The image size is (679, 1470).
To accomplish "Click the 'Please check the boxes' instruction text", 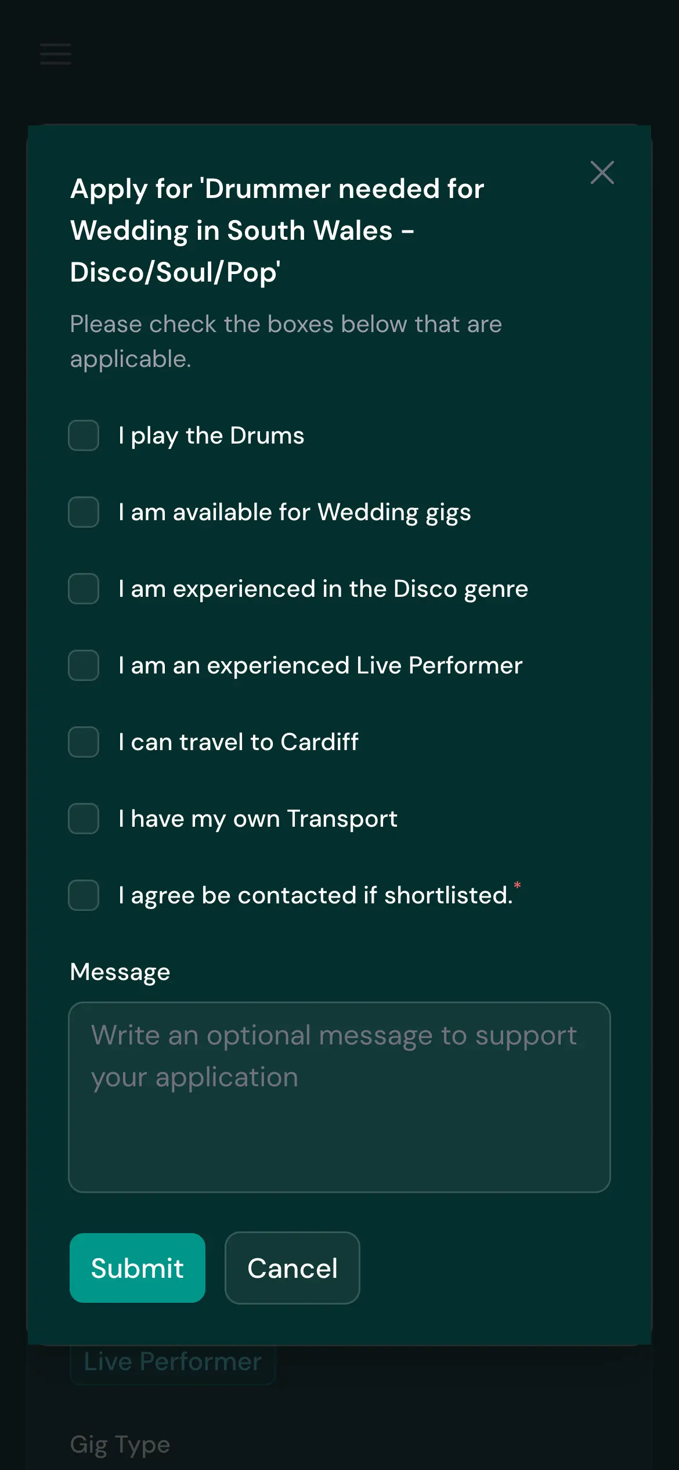I will (286, 341).
